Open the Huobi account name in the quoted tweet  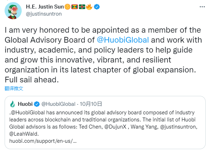coord(25,104)
